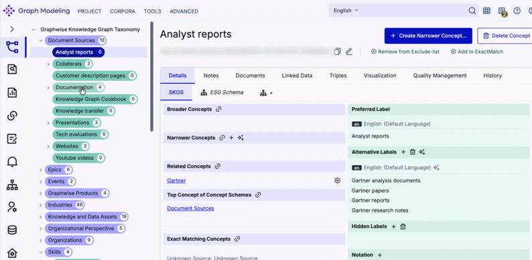Select Knowledge Graph Cookbook in tree
532x260 pixels.
[x=94, y=99]
